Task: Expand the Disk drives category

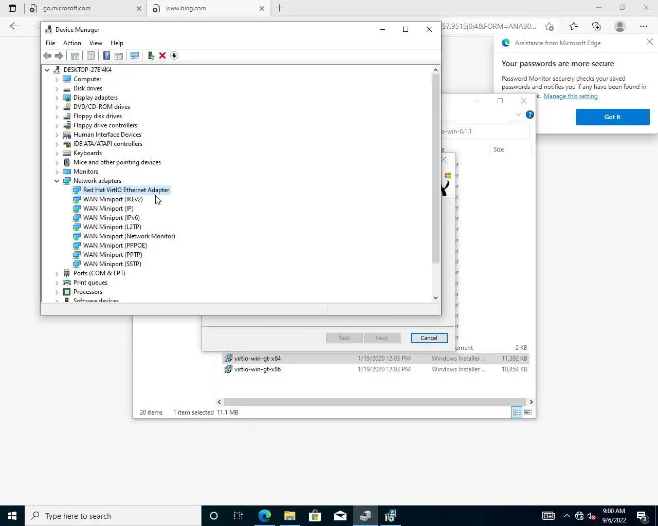Action: [x=57, y=88]
